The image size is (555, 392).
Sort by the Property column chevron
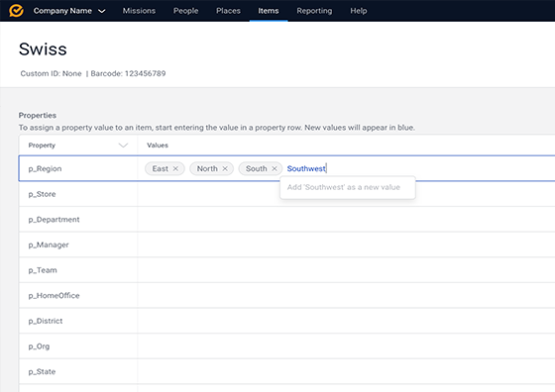coord(123,146)
